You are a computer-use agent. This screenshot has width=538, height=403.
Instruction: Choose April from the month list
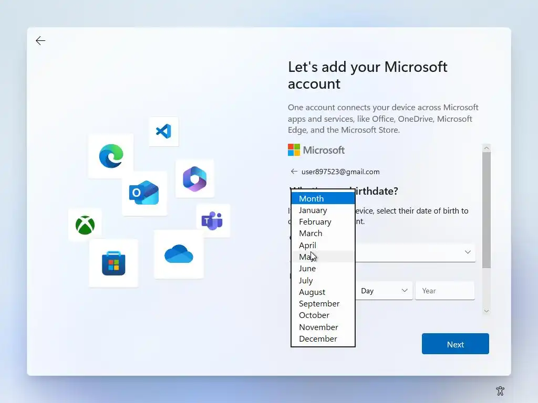(323, 245)
